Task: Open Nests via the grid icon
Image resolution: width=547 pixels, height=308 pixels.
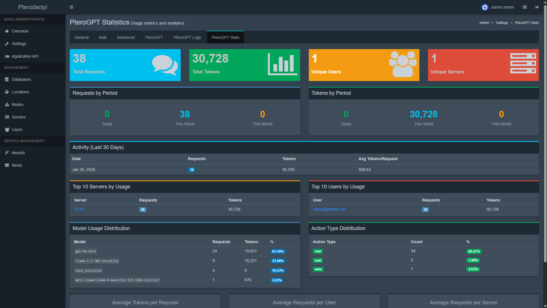Action: (x=7, y=165)
